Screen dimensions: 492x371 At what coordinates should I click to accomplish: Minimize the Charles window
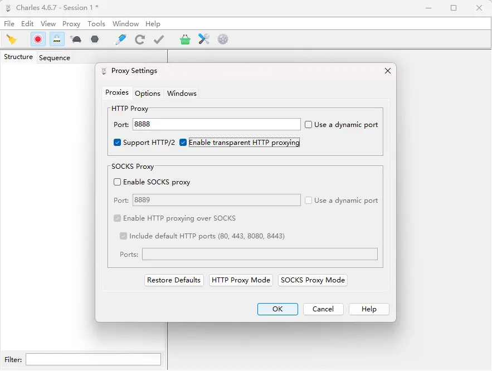click(x=428, y=8)
